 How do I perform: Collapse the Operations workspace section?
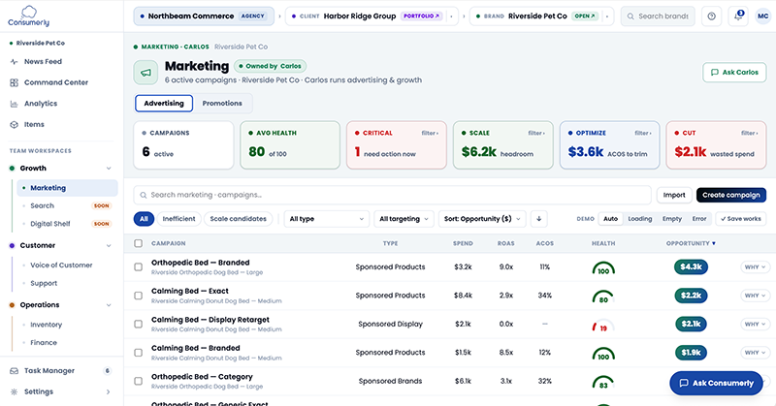tap(109, 305)
